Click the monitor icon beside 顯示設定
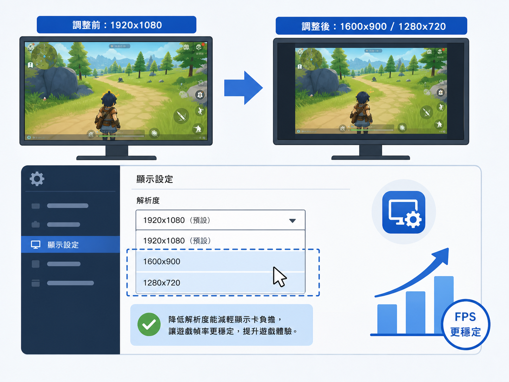This screenshot has width=509, height=382. (x=36, y=244)
